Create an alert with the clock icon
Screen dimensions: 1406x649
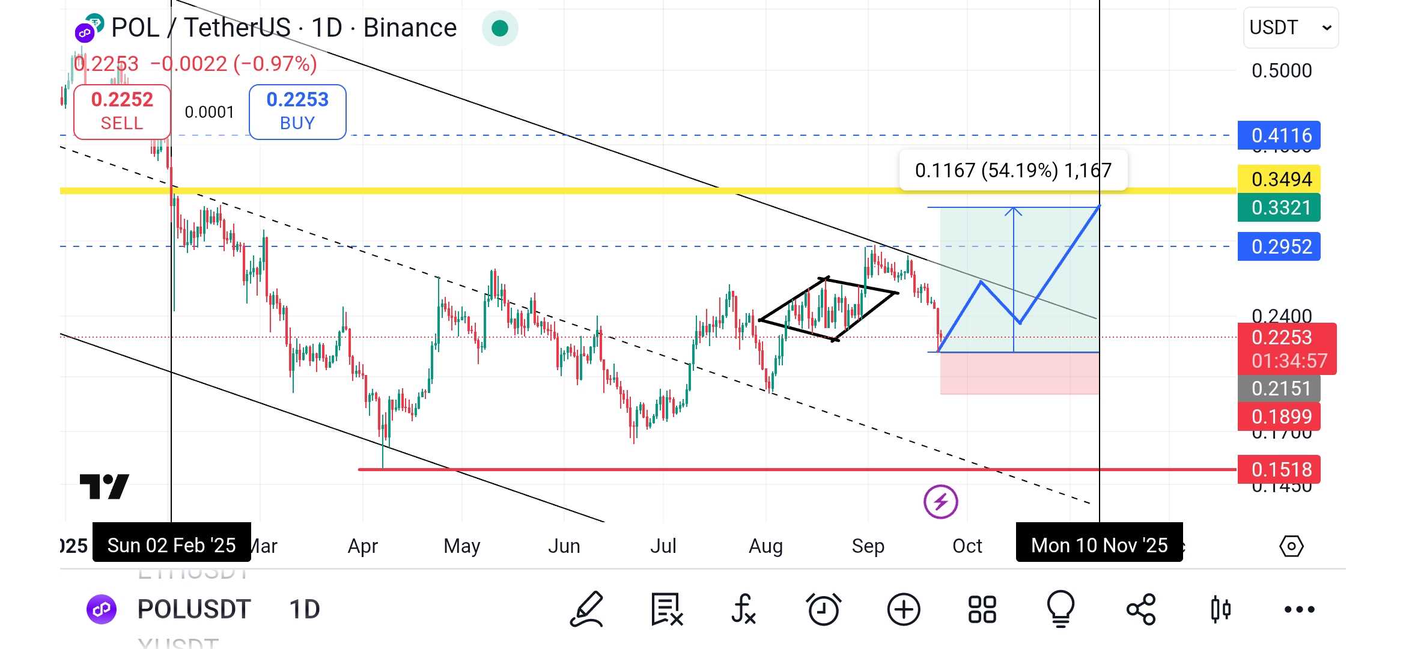tap(823, 609)
